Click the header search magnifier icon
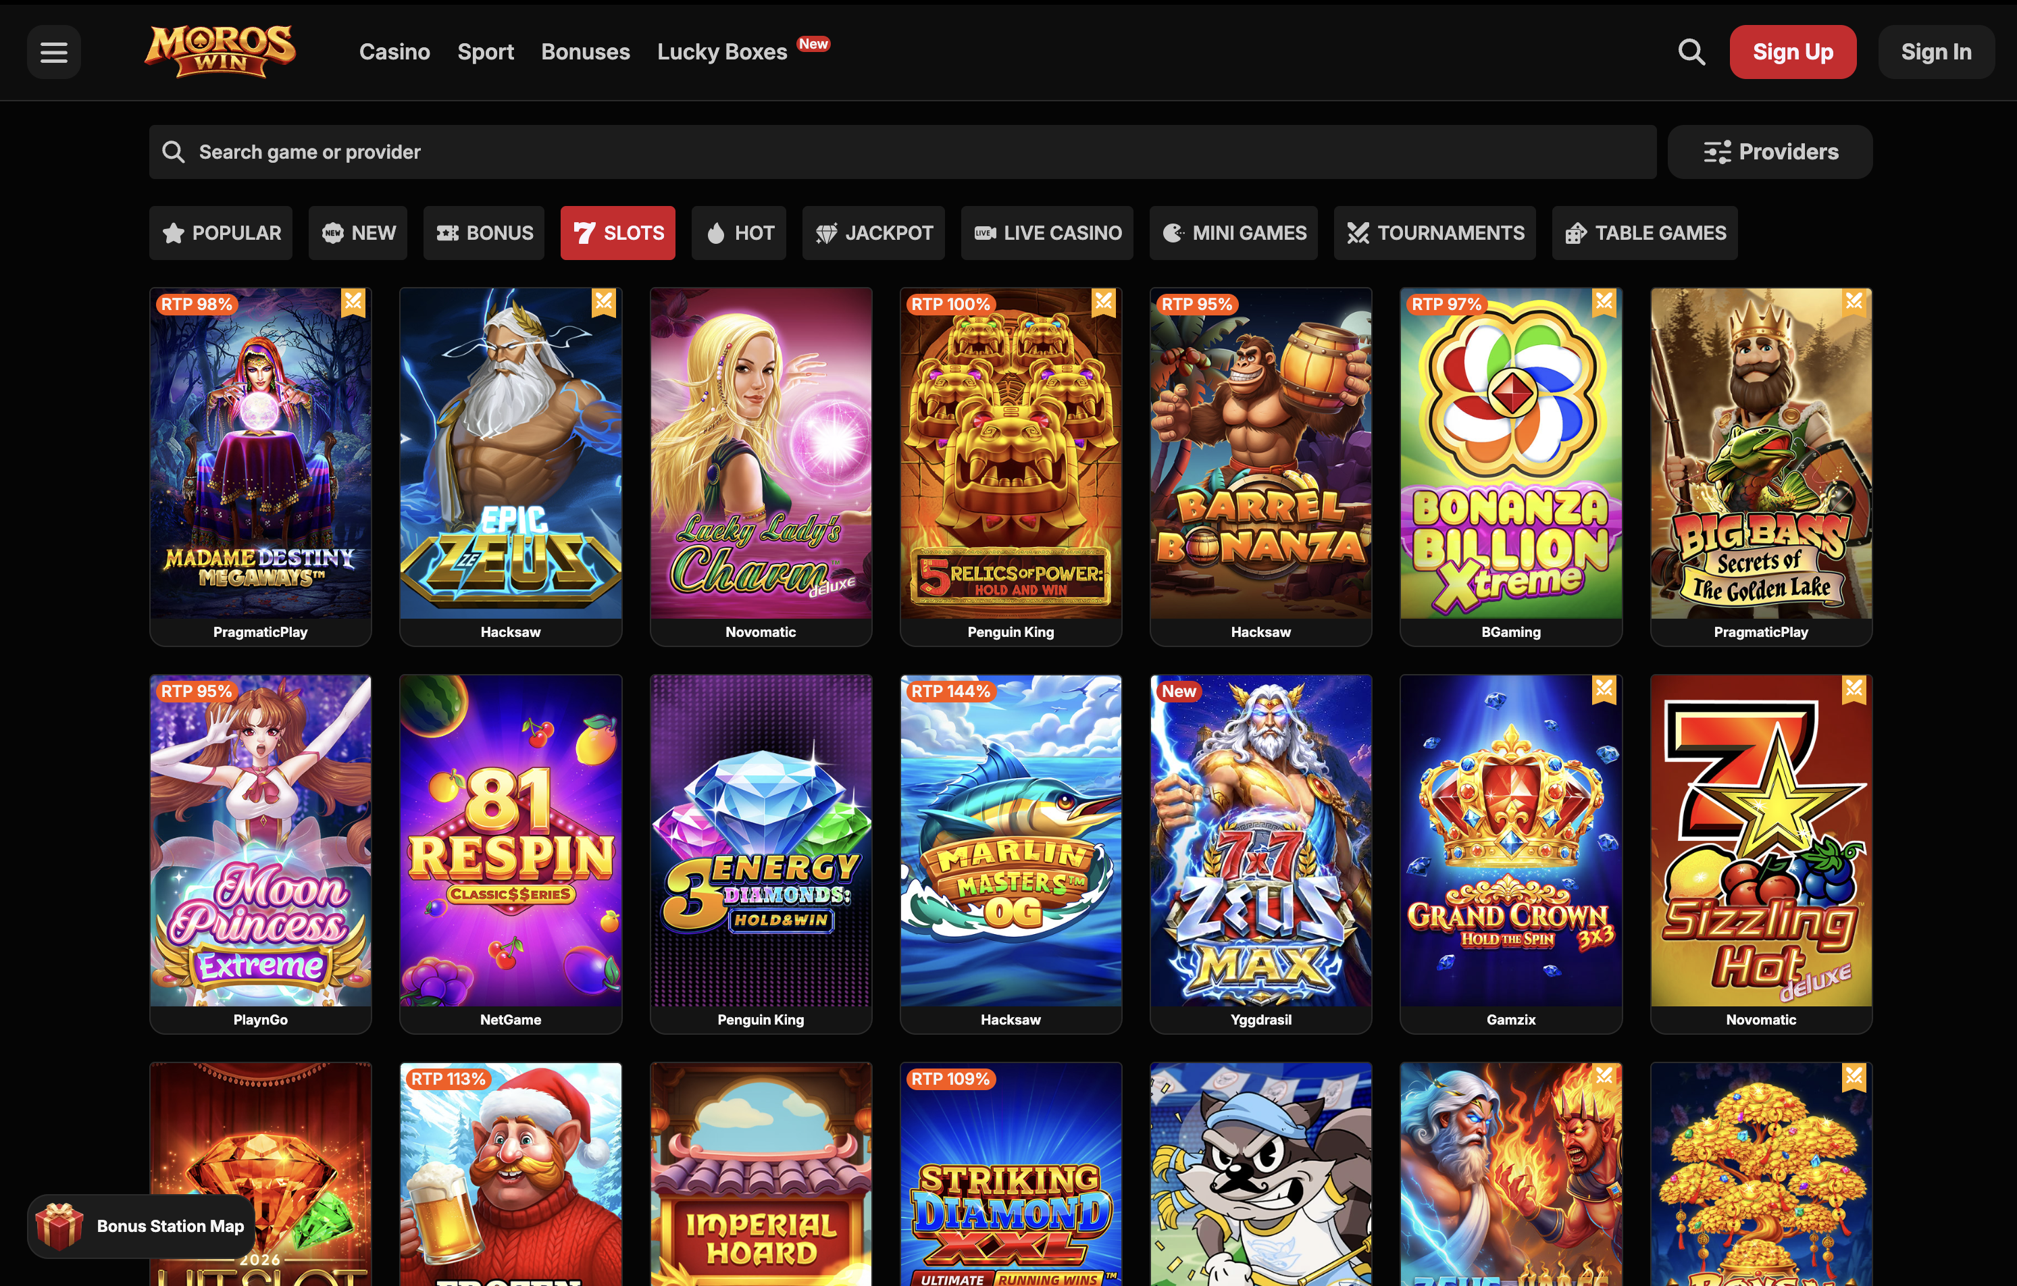The width and height of the screenshot is (2017, 1286). (1691, 52)
